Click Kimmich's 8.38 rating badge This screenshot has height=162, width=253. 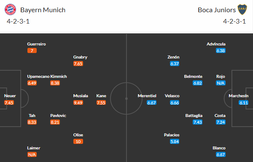(x=55, y=83)
